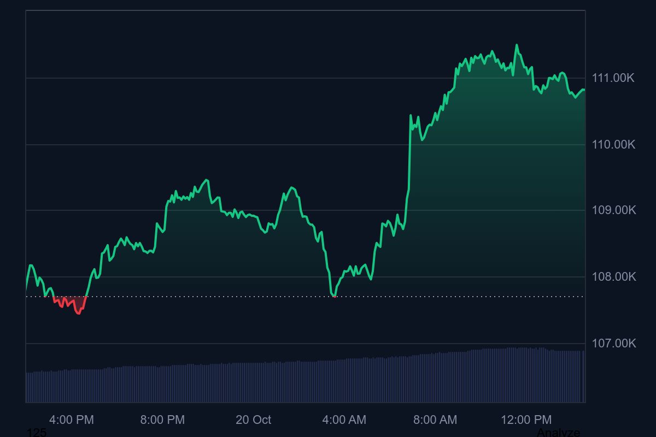Click the line's low point above 4:00 AM
Image resolution: width=656 pixels, height=437 pixels.
[x=333, y=296]
